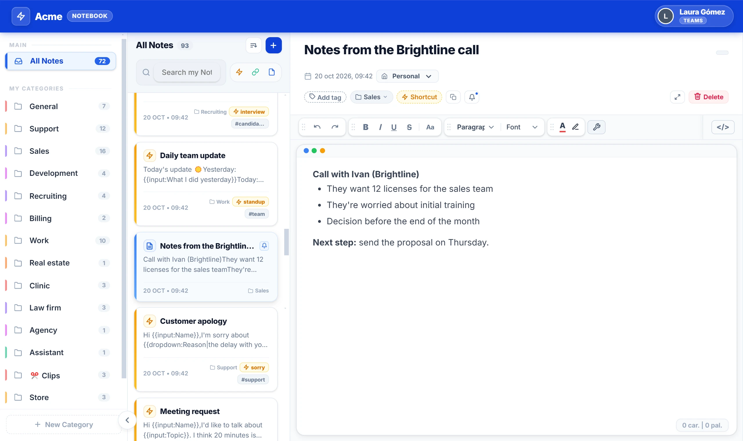Select All Notes in the sidebar
Viewport: 743px width, 441px height.
(x=60, y=61)
